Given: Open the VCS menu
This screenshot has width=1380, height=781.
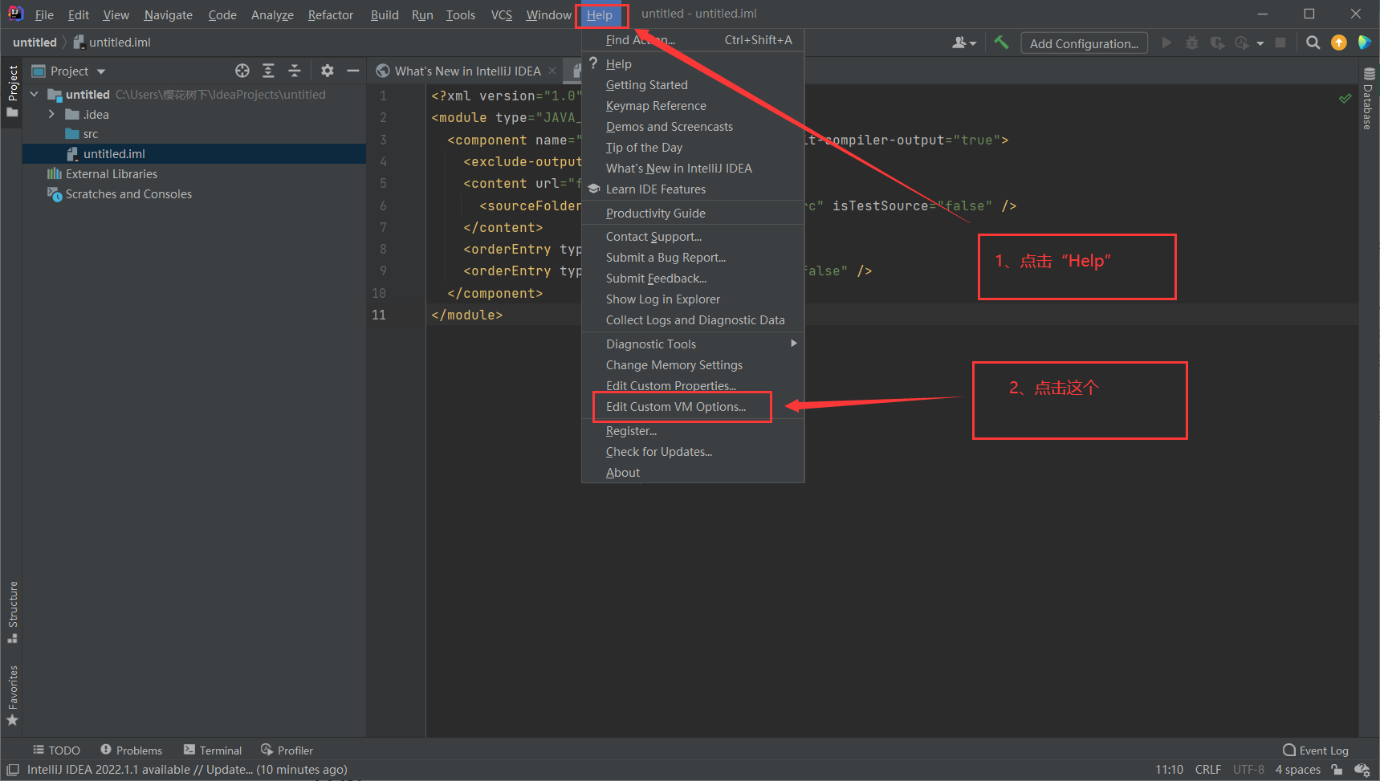Looking at the screenshot, I should click(502, 14).
